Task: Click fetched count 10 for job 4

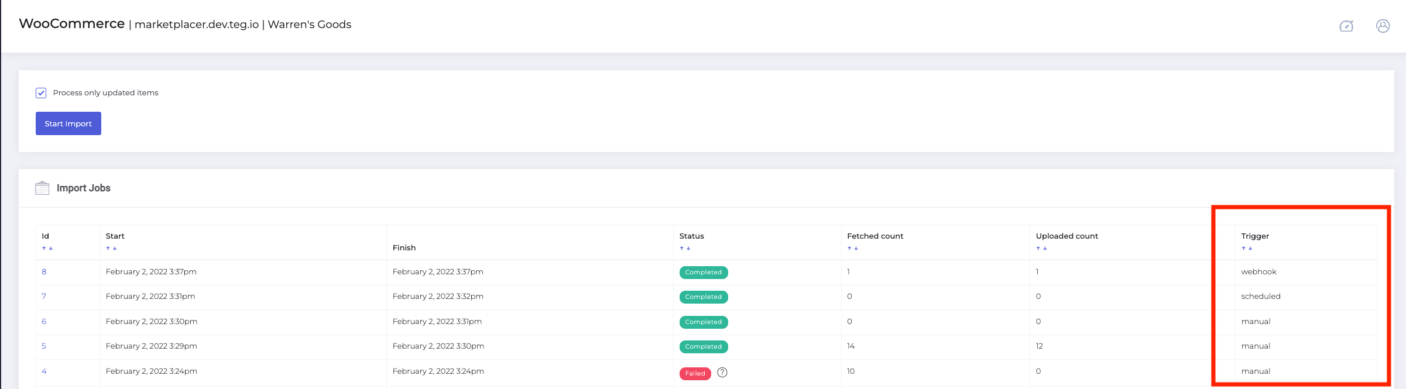Action: click(x=851, y=371)
